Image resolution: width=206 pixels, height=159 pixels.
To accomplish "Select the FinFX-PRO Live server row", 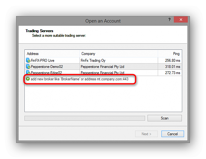I will pos(103,60).
